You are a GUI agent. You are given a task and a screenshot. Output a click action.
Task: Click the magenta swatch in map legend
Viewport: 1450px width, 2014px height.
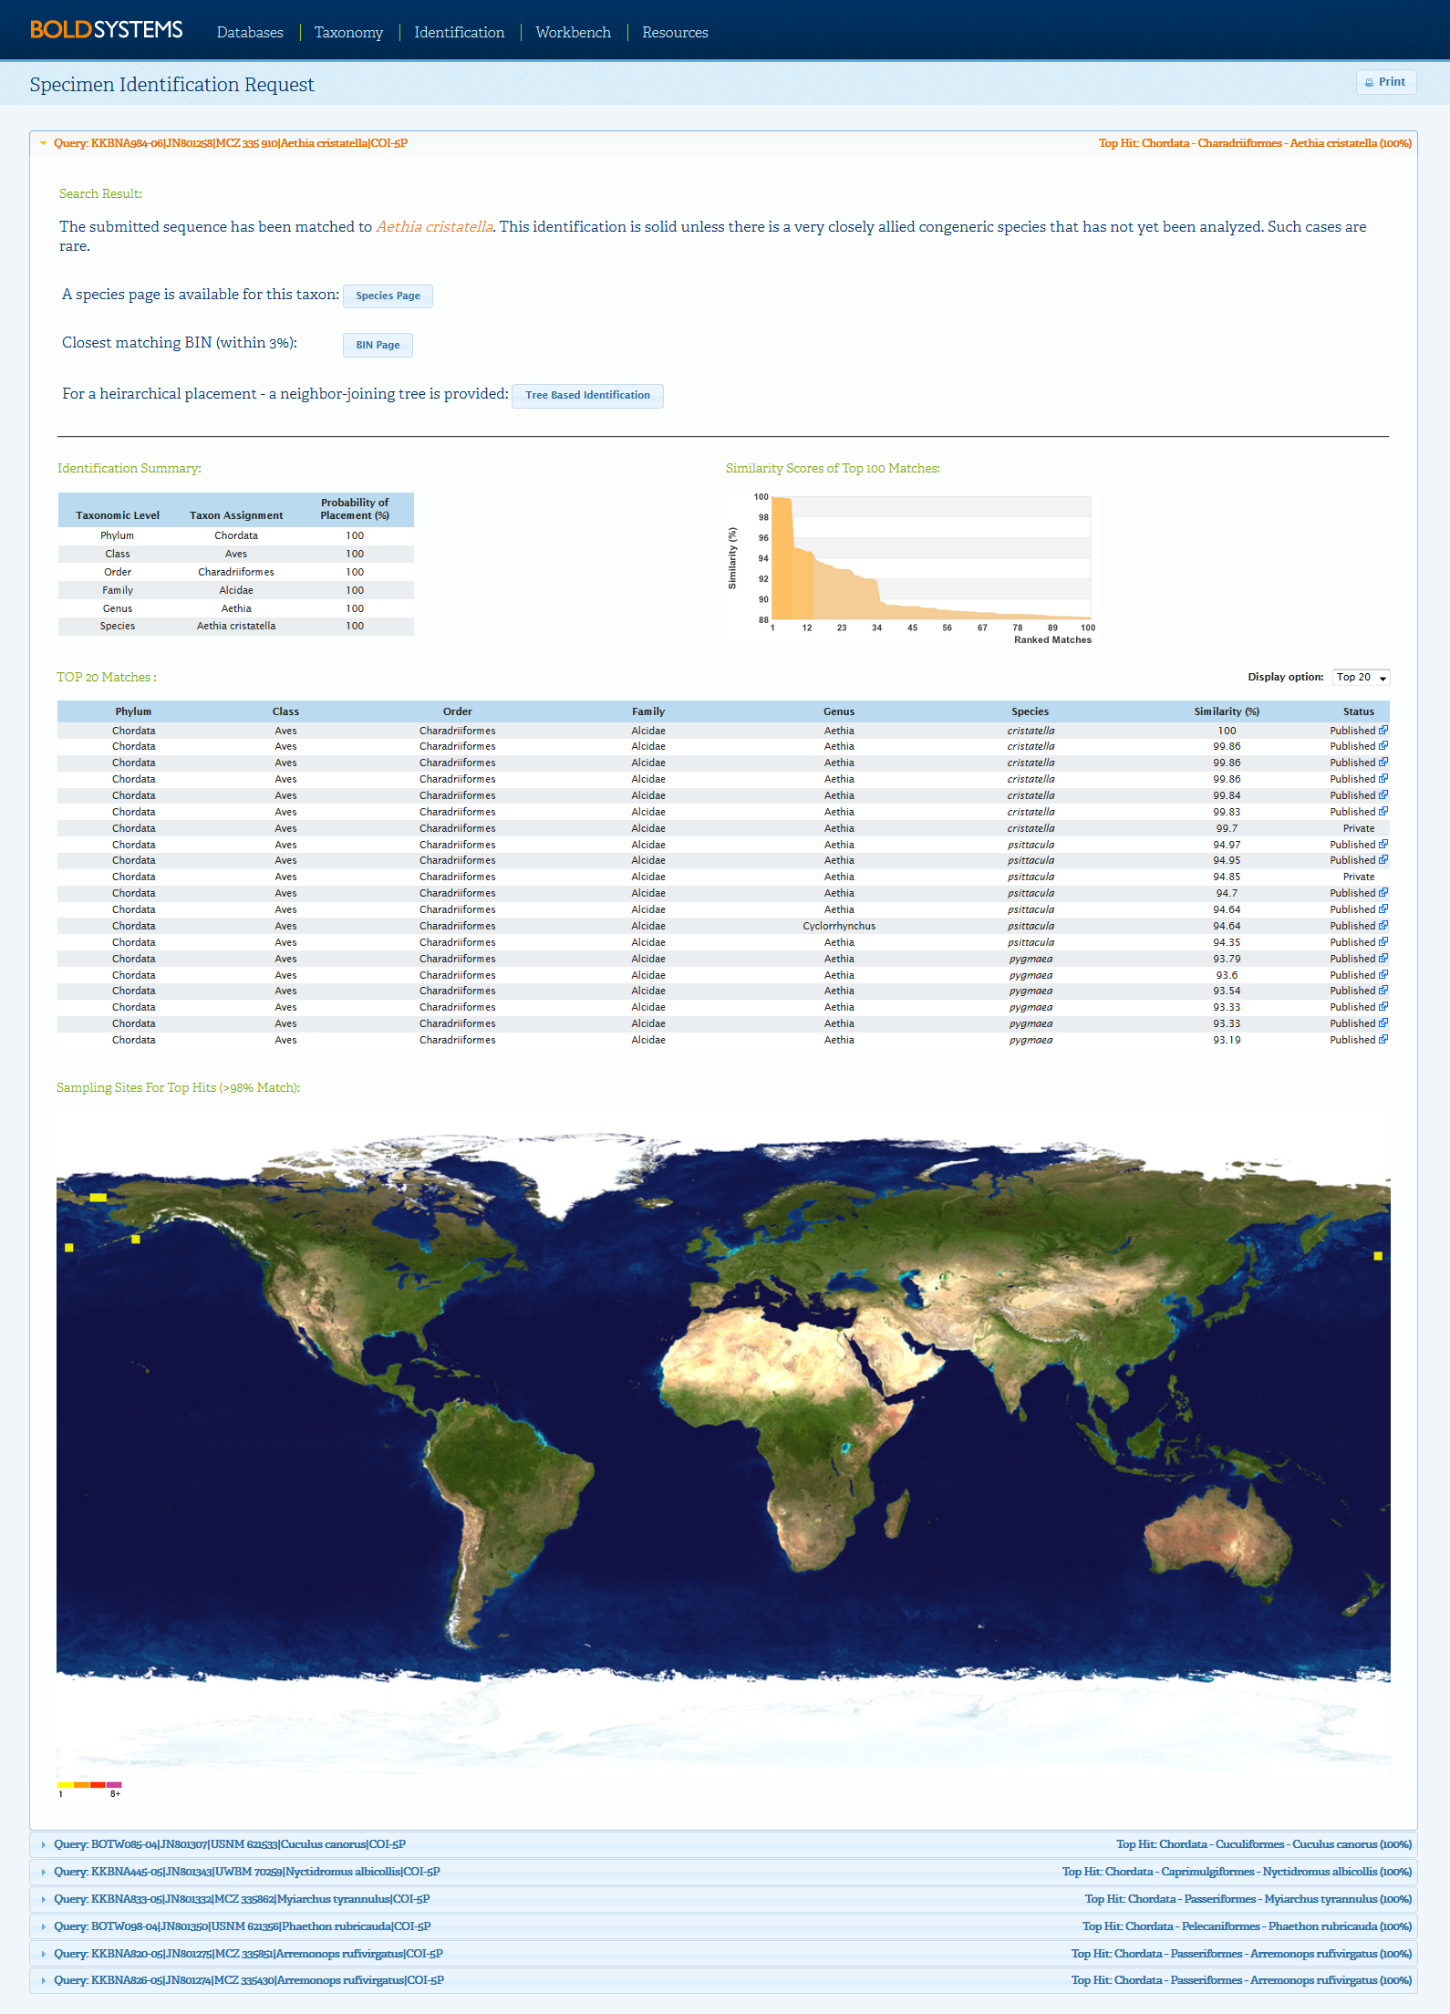114,1784
